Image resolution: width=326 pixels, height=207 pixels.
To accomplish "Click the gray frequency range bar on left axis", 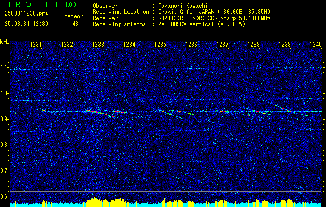I will (10, 120).
